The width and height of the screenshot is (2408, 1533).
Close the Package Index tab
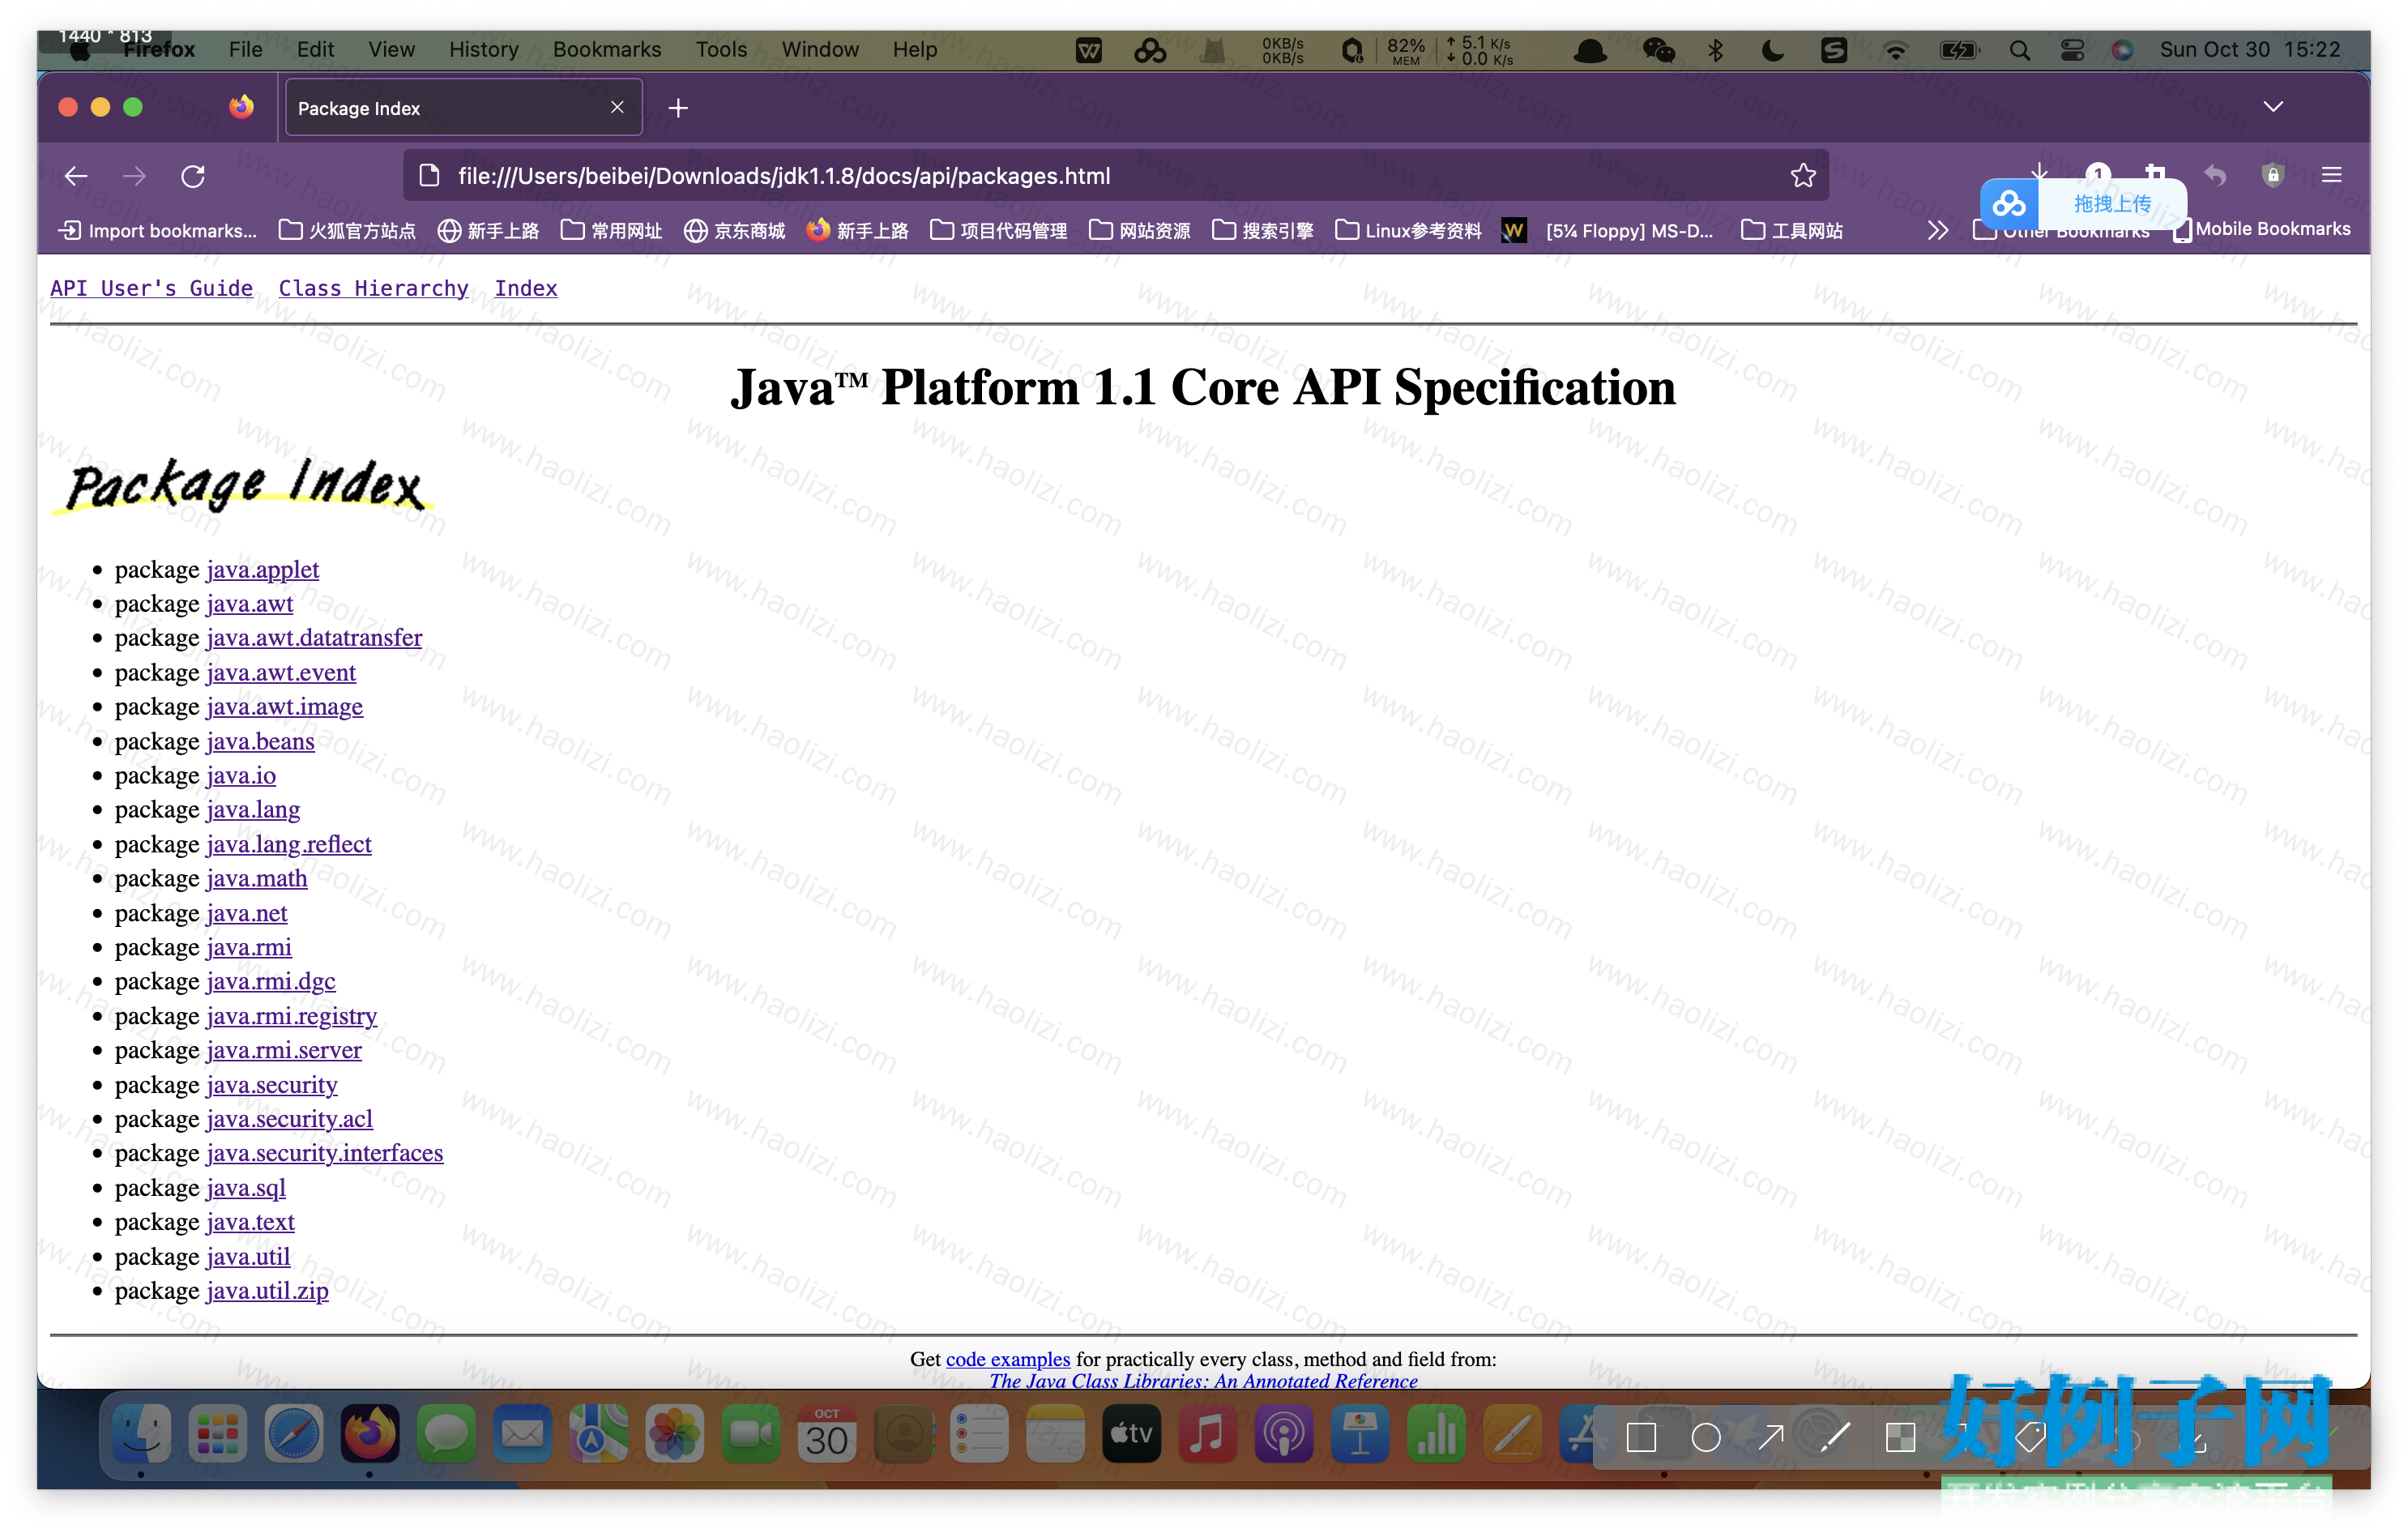(617, 107)
